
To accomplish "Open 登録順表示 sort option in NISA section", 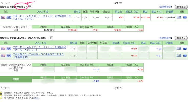I will (x=165, y=38).
